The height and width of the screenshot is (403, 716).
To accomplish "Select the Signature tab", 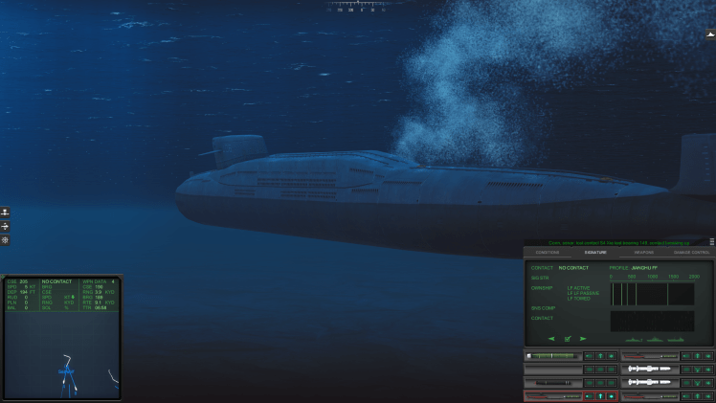I will click(595, 252).
